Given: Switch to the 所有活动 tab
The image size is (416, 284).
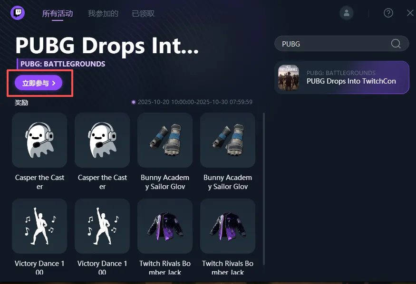Looking at the screenshot, I should (58, 13).
